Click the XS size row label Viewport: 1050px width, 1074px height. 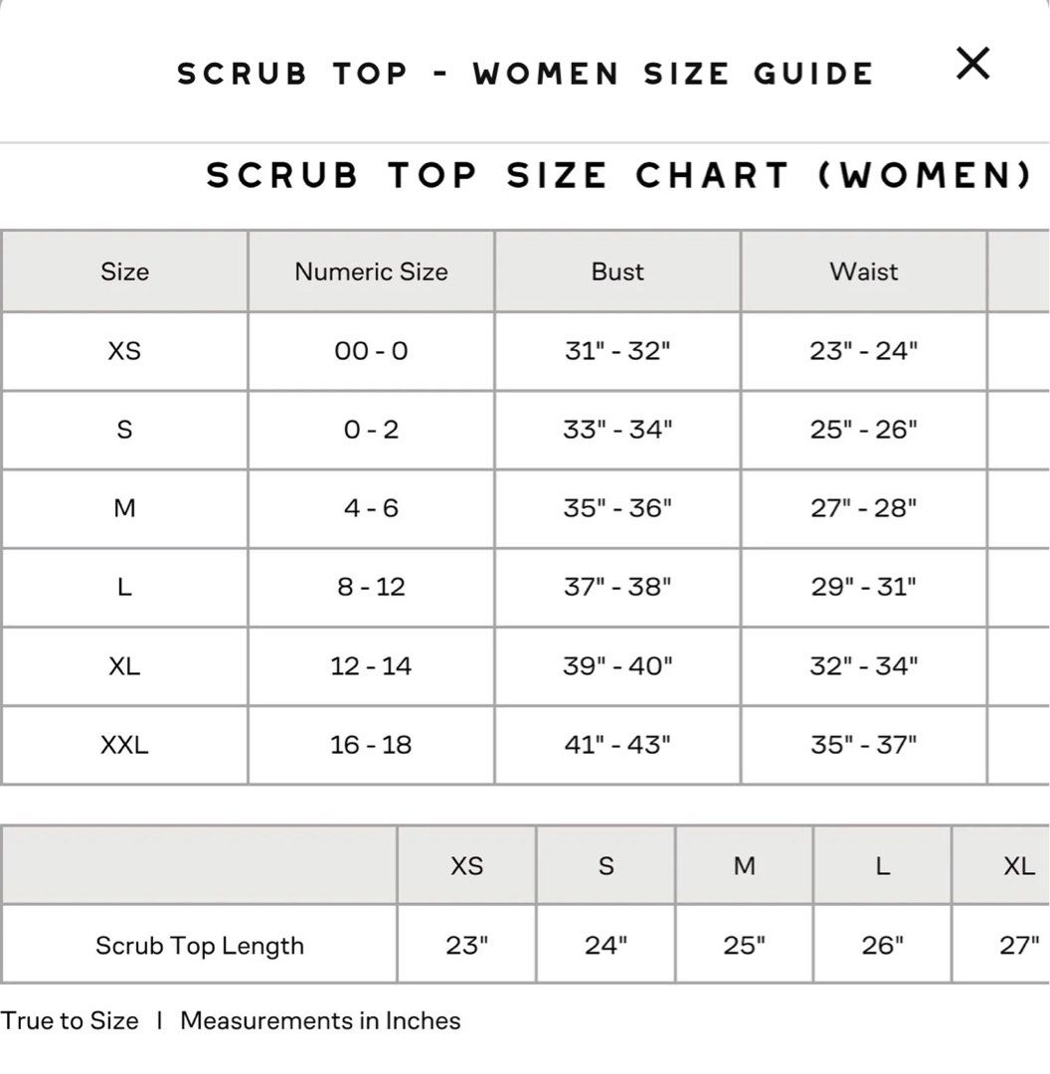click(124, 350)
